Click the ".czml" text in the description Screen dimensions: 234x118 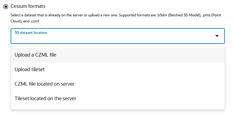pos(35,21)
